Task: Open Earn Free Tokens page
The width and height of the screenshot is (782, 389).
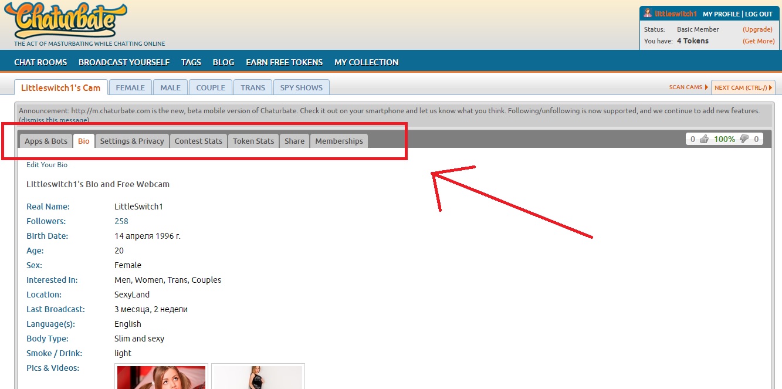Action: [x=284, y=62]
